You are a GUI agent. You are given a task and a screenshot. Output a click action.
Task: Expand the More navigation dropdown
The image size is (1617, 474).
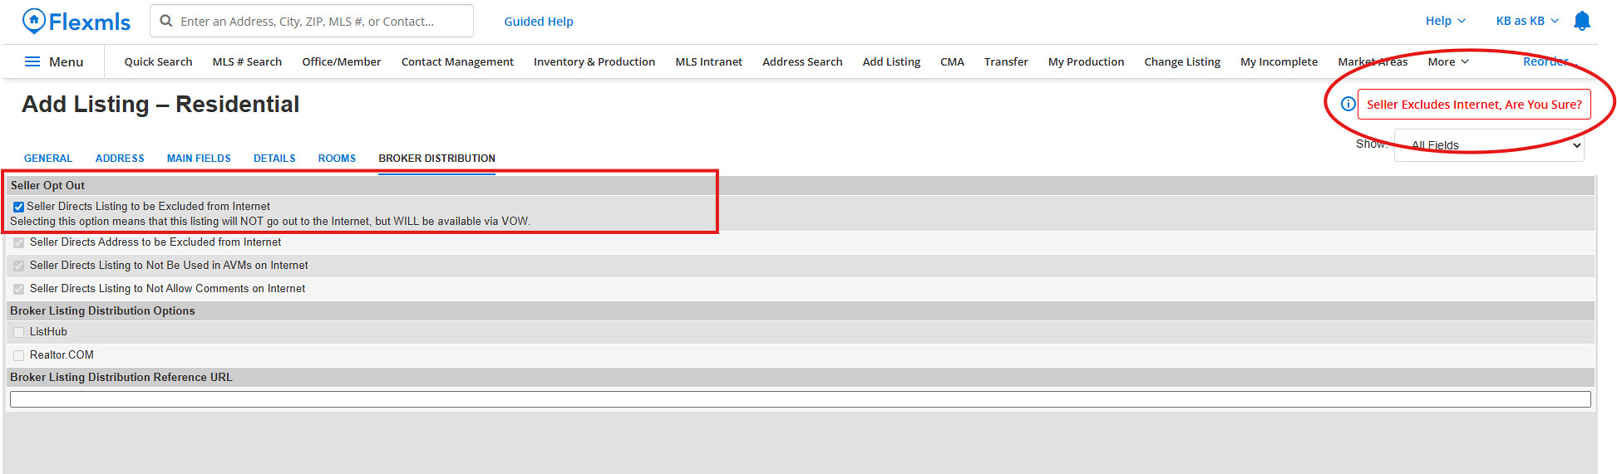(1447, 61)
